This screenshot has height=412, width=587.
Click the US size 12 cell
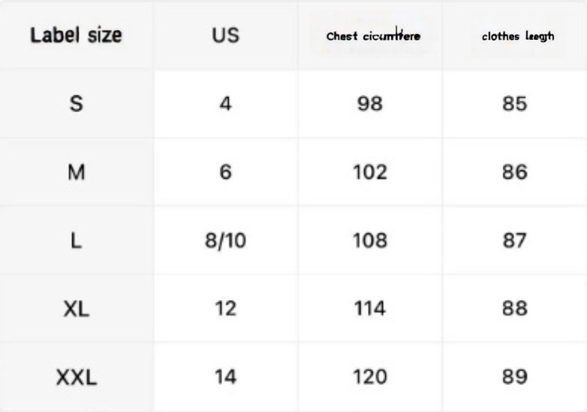[x=225, y=308]
